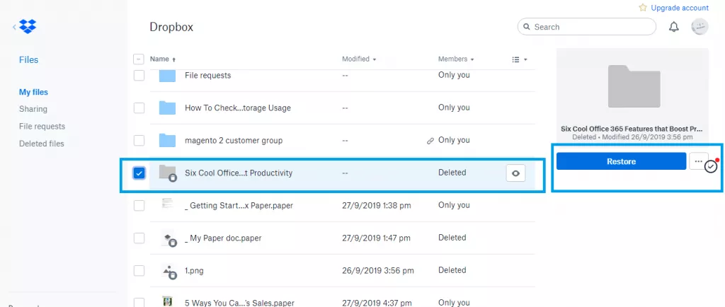Open Sharing in the sidebar

point(33,109)
